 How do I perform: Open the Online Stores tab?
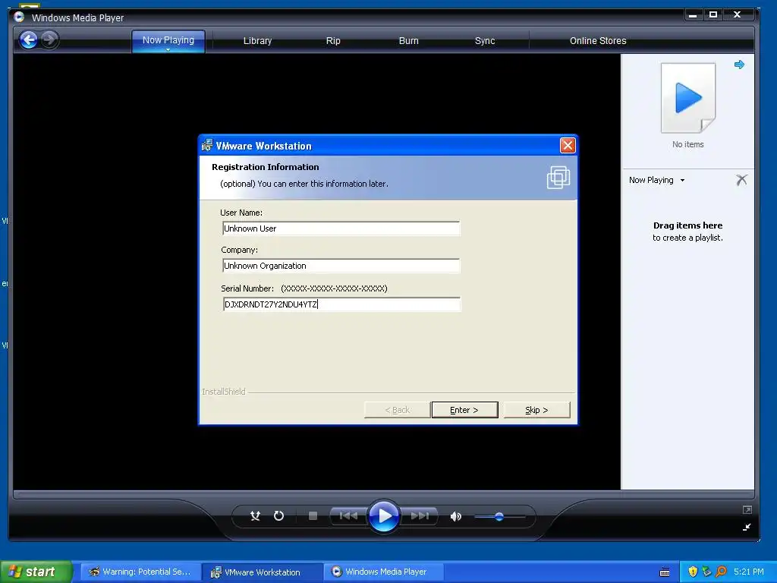[x=598, y=41]
